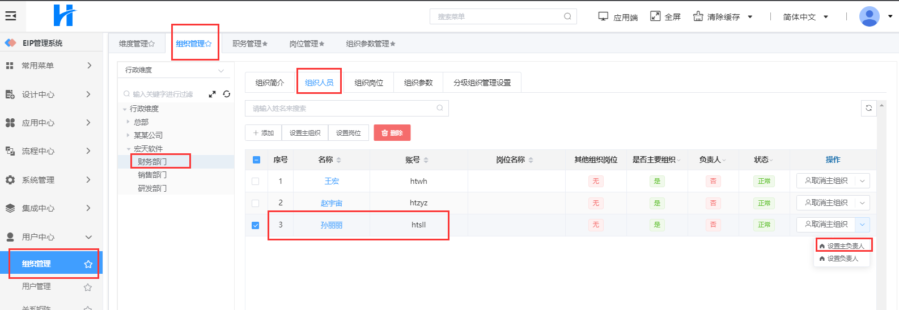Open the 行政维度 dimension dropdown

pos(175,70)
